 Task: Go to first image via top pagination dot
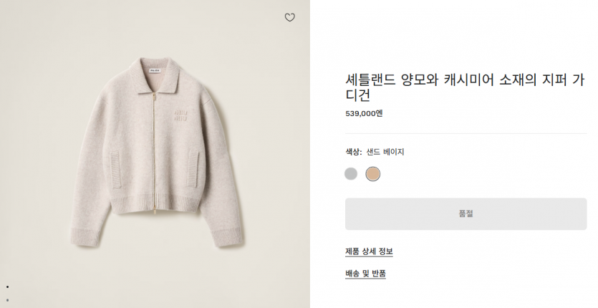7,287
